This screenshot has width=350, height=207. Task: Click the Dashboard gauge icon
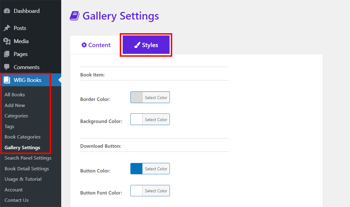click(7, 11)
